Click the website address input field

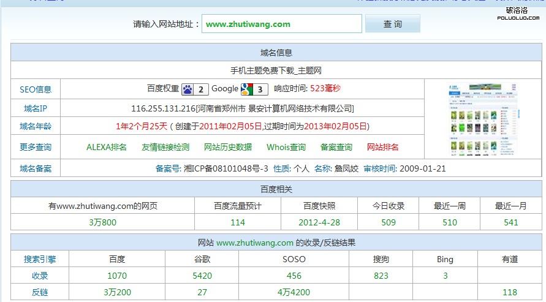tap(282, 24)
